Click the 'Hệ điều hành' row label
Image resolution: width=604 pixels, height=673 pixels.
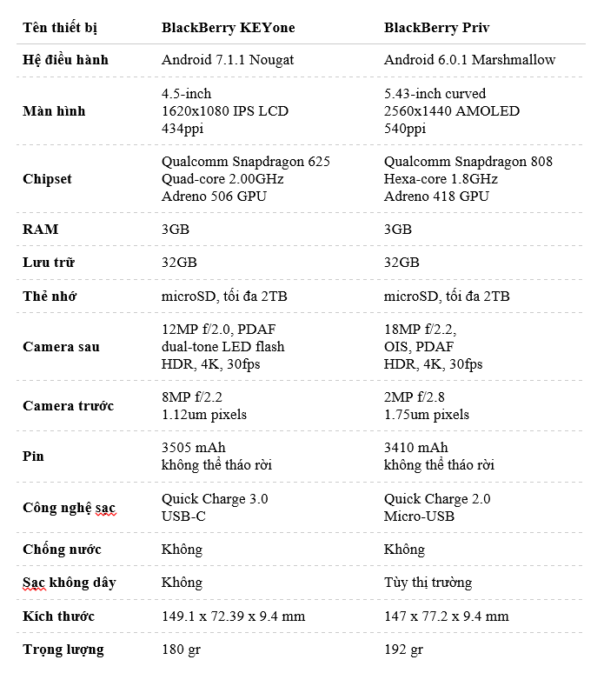(x=65, y=60)
